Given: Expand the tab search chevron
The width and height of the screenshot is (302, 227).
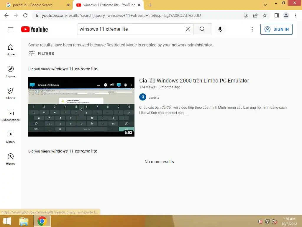Looking at the screenshot, I should point(265,5).
